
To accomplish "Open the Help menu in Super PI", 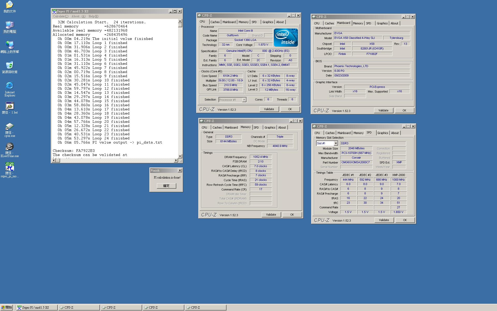I will pyautogui.click(x=93, y=16).
